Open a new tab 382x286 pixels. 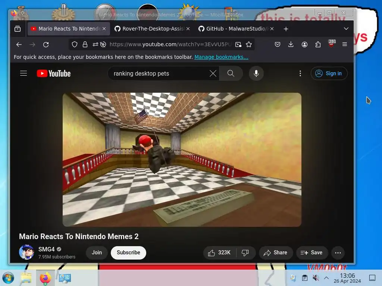[x=286, y=29]
